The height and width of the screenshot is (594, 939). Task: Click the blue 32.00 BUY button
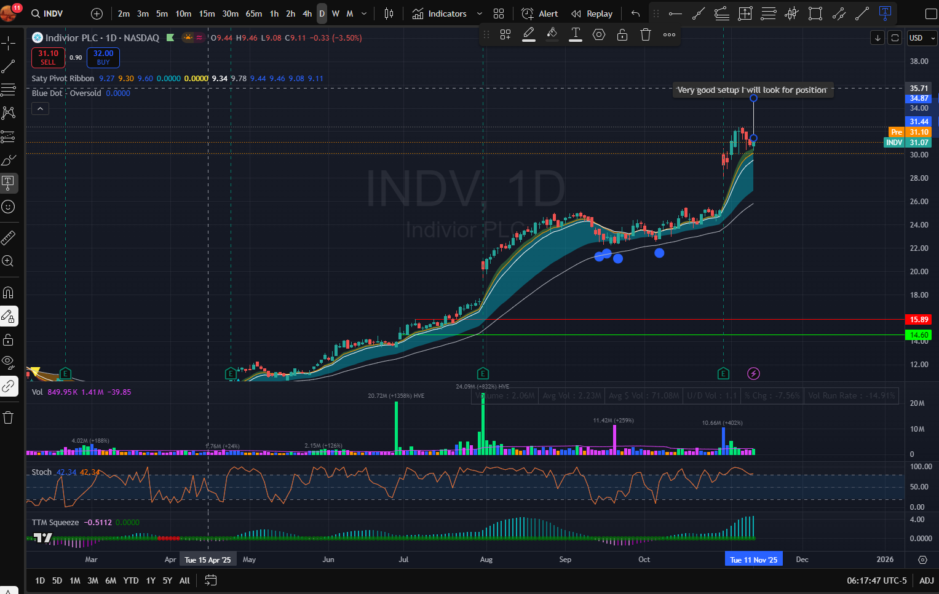(x=103, y=58)
